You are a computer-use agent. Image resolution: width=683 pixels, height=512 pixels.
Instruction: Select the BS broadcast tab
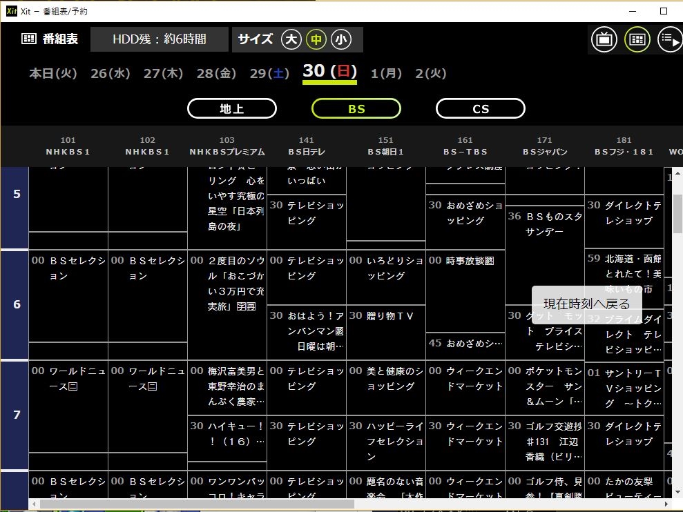click(x=356, y=108)
